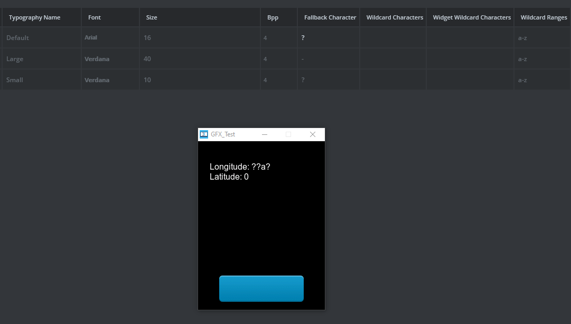Image resolution: width=571 pixels, height=324 pixels.
Task: Click the GFX_Test window title text
Action: tap(223, 134)
